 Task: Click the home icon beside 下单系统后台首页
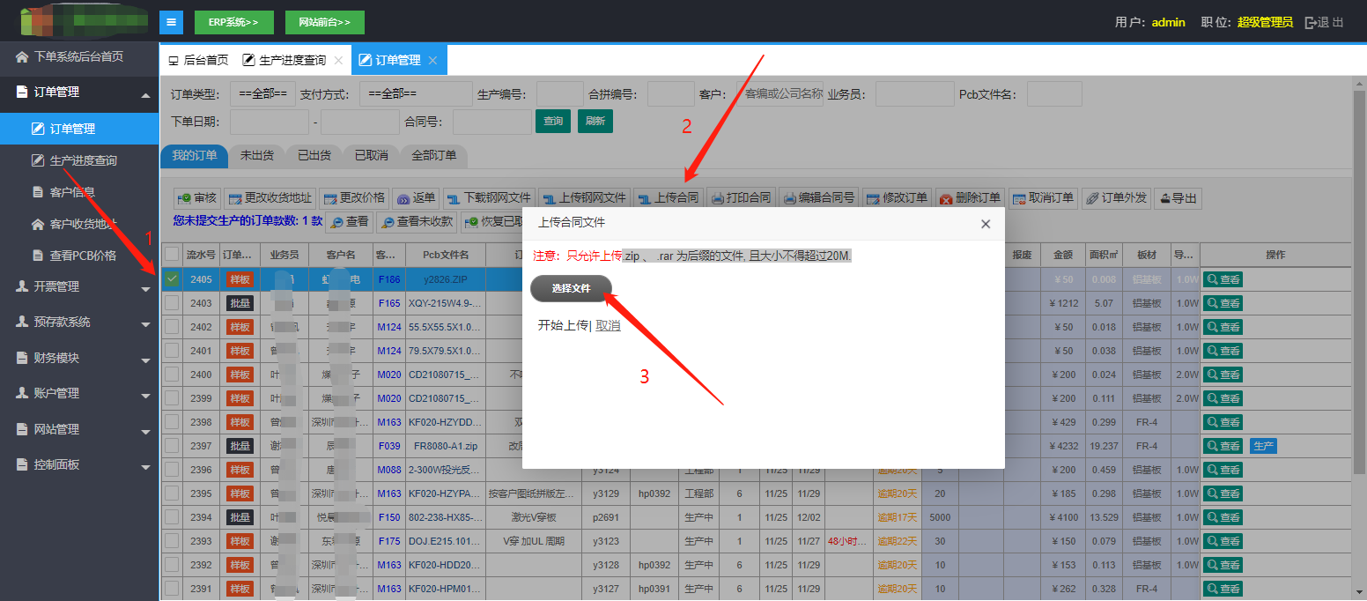(22, 56)
